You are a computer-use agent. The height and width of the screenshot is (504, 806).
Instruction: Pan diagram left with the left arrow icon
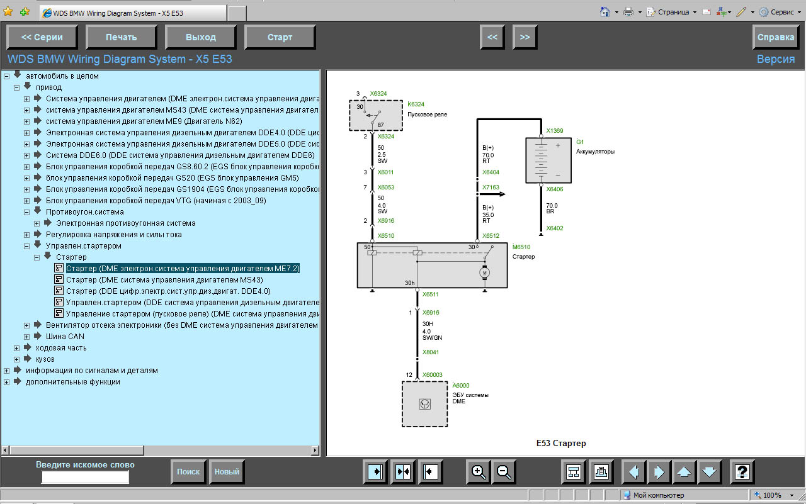[634, 471]
